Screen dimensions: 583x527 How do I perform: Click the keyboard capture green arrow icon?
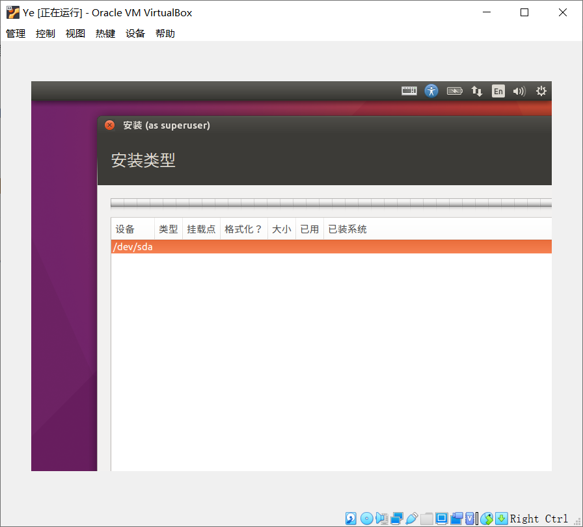[x=501, y=519]
